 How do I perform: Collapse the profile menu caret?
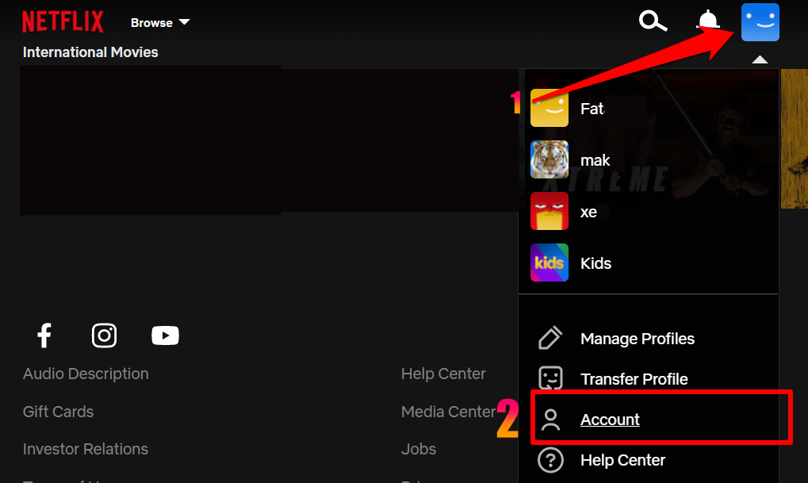point(760,59)
